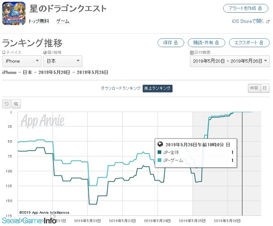The image size is (273, 226).
Task: Click the 購読・共有 button
Action: pyautogui.click(x=206, y=42)
